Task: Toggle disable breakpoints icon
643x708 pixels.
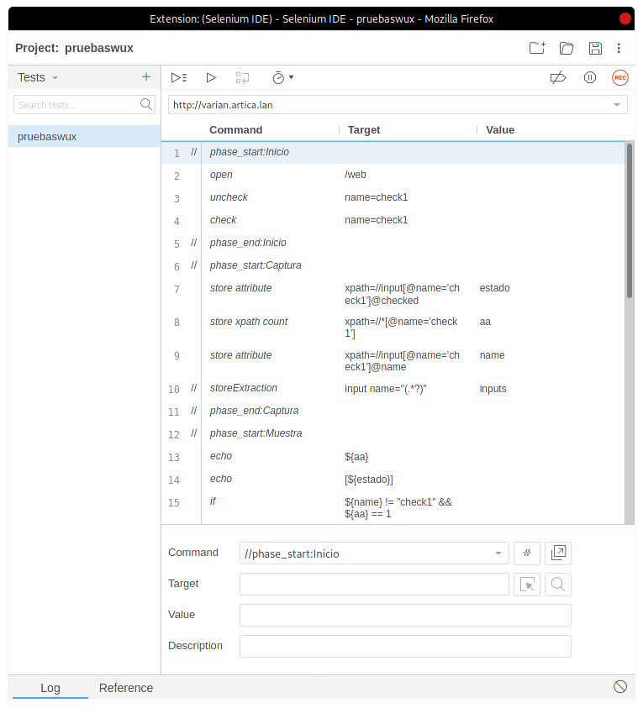Action: click(558, 77)
